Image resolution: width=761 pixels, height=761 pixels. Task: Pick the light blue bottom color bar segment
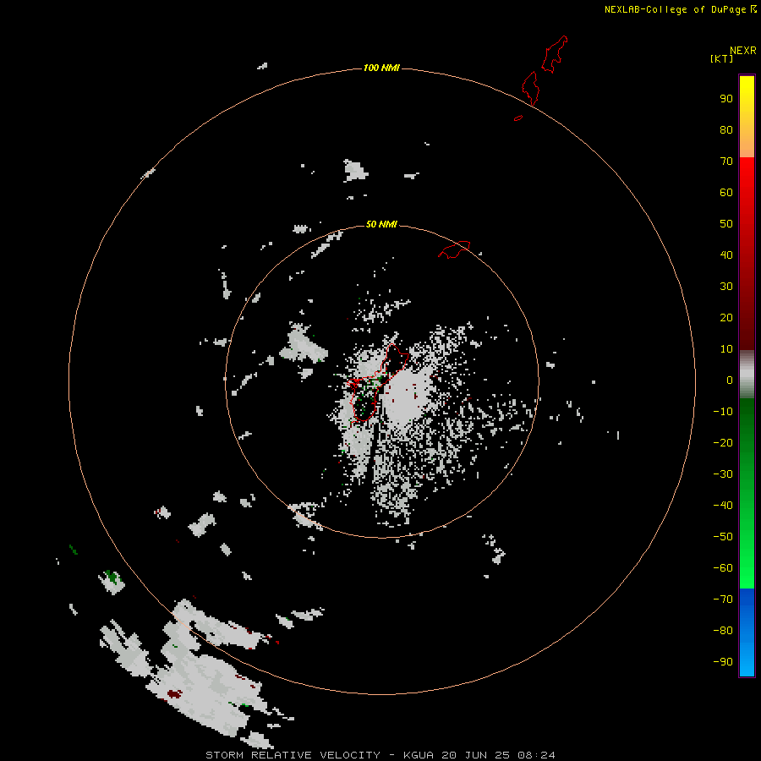[x=747, y=662]
